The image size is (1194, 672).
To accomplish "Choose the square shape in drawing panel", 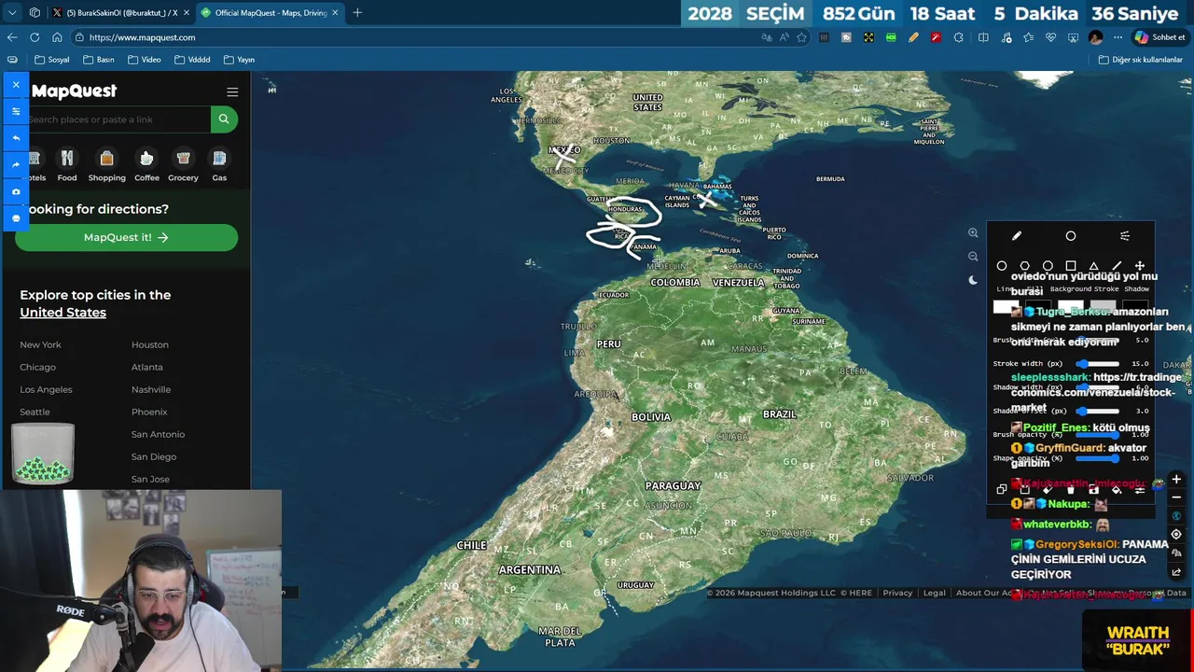I will (1071, 266).
